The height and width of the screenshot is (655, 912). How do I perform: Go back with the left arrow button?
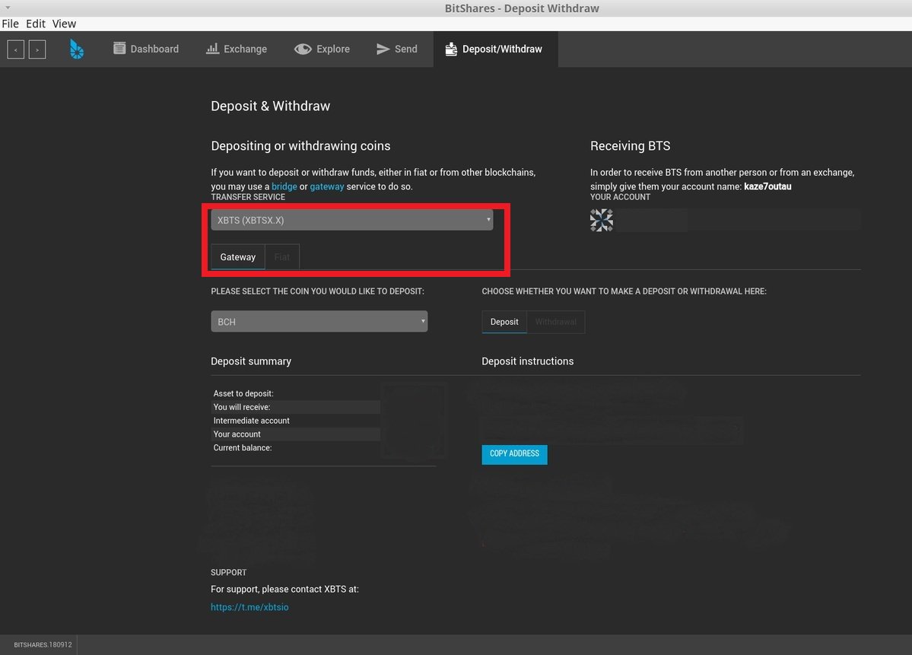(16, 49)
